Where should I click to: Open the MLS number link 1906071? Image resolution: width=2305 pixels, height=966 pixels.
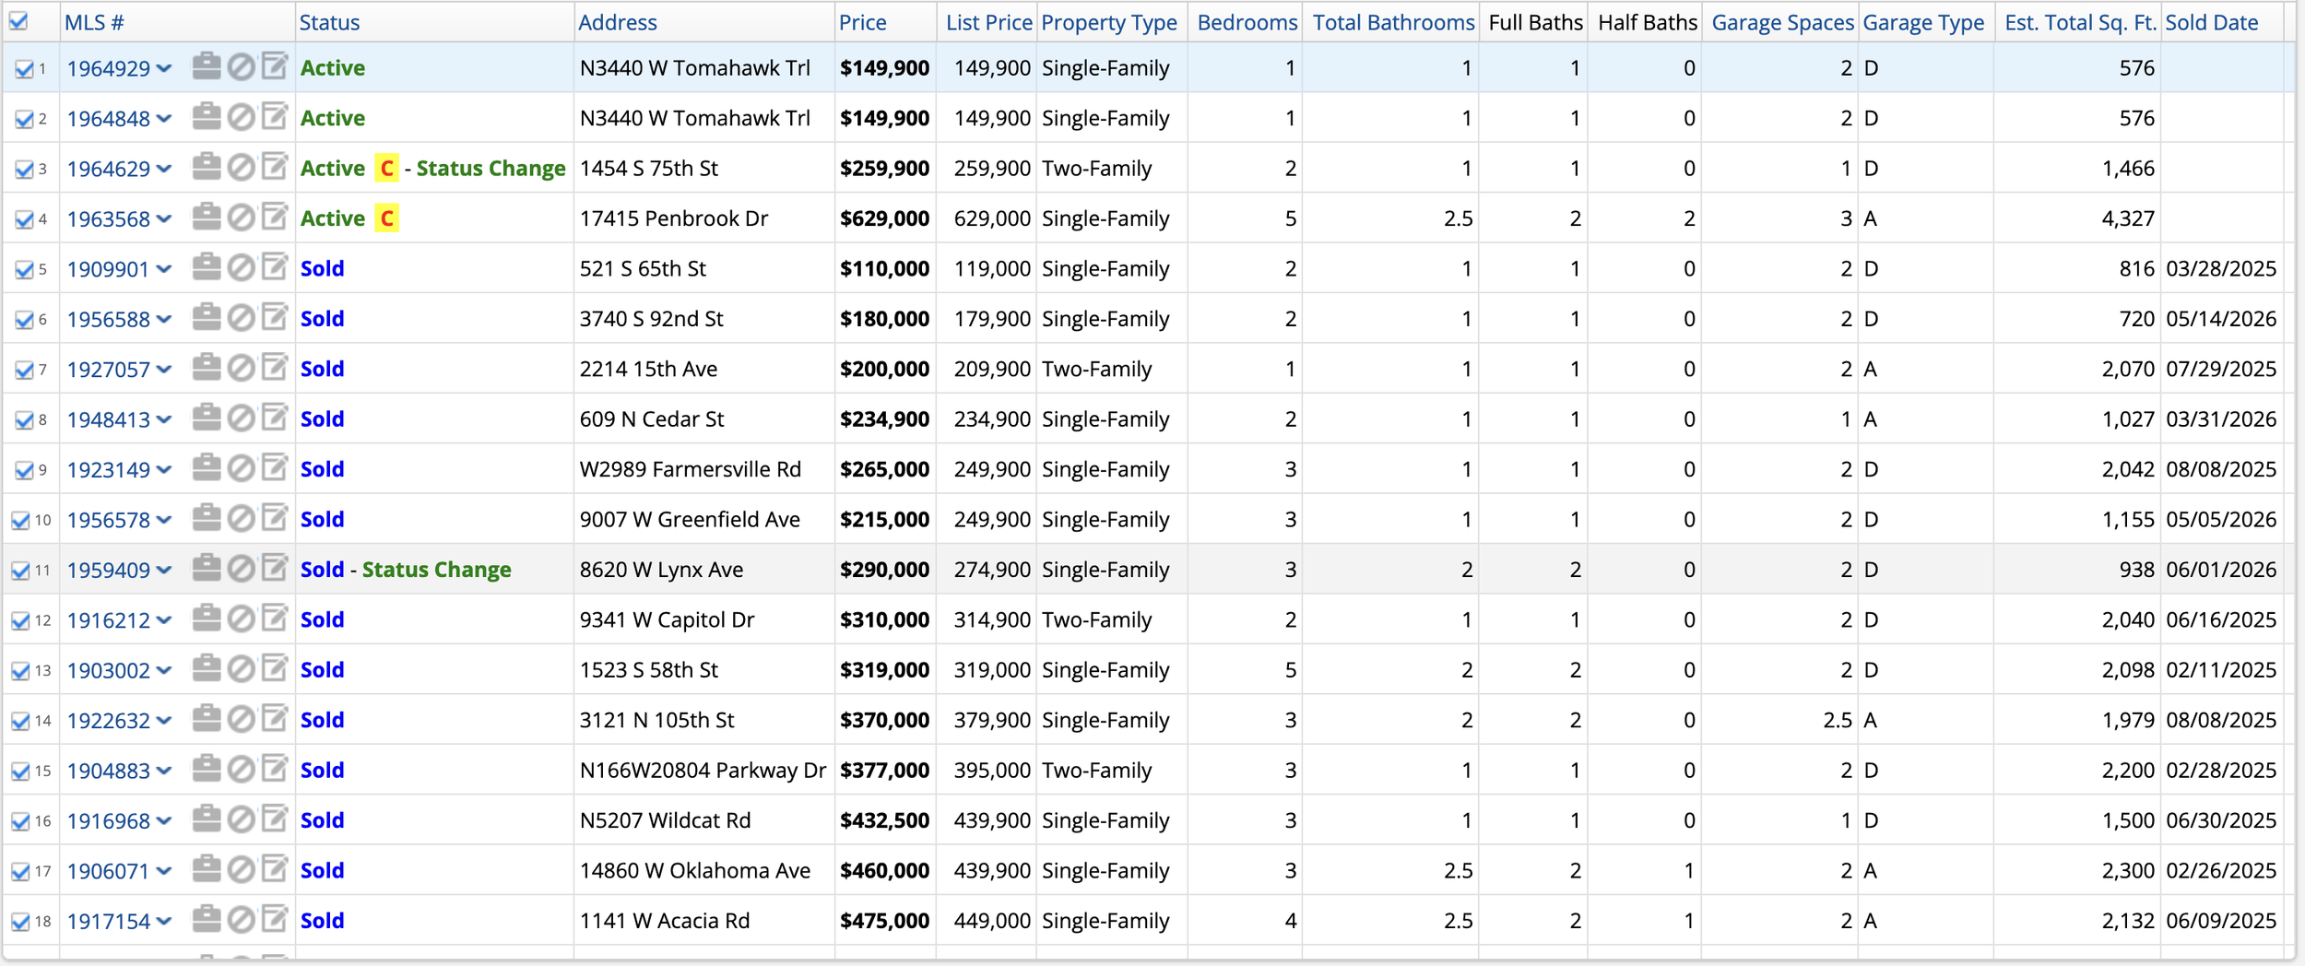(x=108, y=870)
